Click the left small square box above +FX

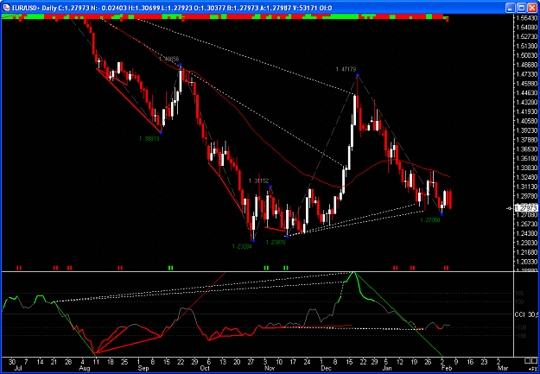[528, 361]
